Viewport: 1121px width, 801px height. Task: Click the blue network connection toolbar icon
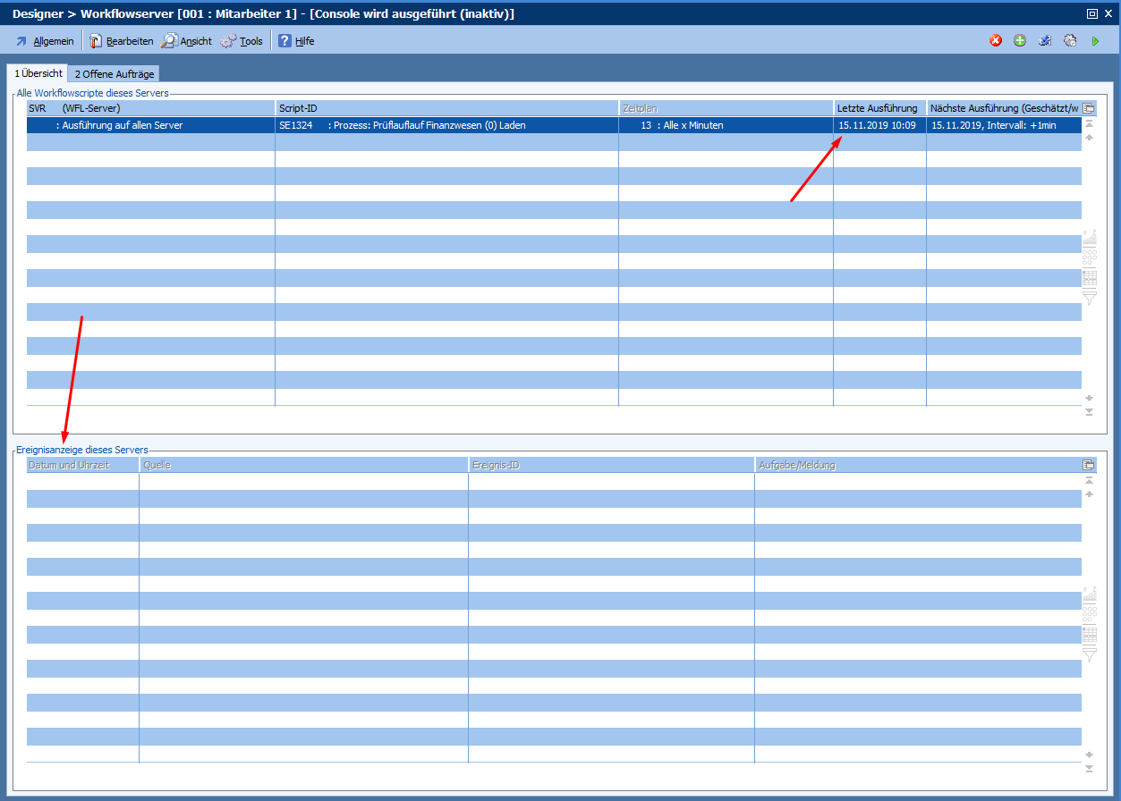pos(1045,41)
